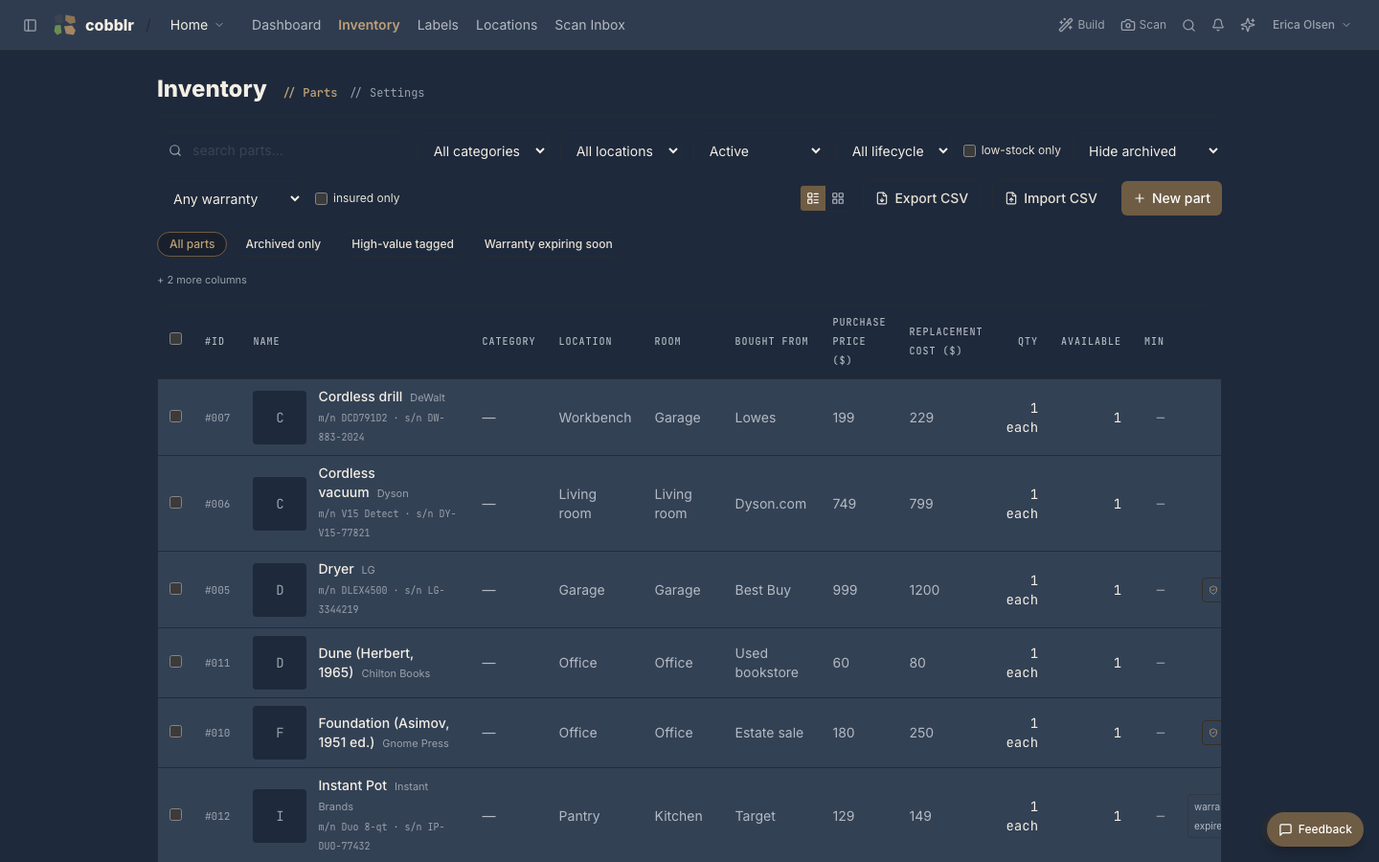
Task: Select the Archived only filter chip
Action: tap(283, 244)
